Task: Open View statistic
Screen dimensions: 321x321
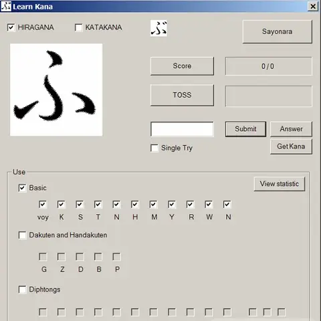Action: (x=280, y=184)
